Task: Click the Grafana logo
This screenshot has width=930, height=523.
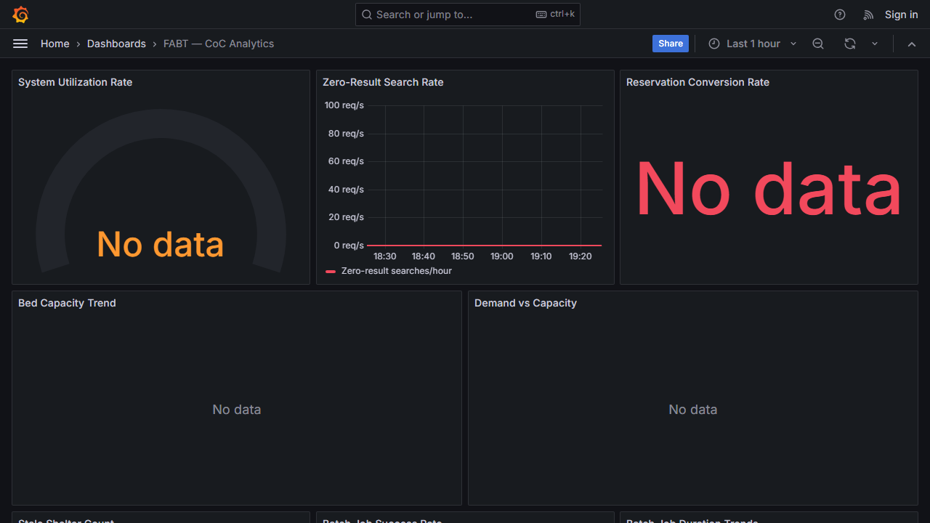Action: [20, 15]
